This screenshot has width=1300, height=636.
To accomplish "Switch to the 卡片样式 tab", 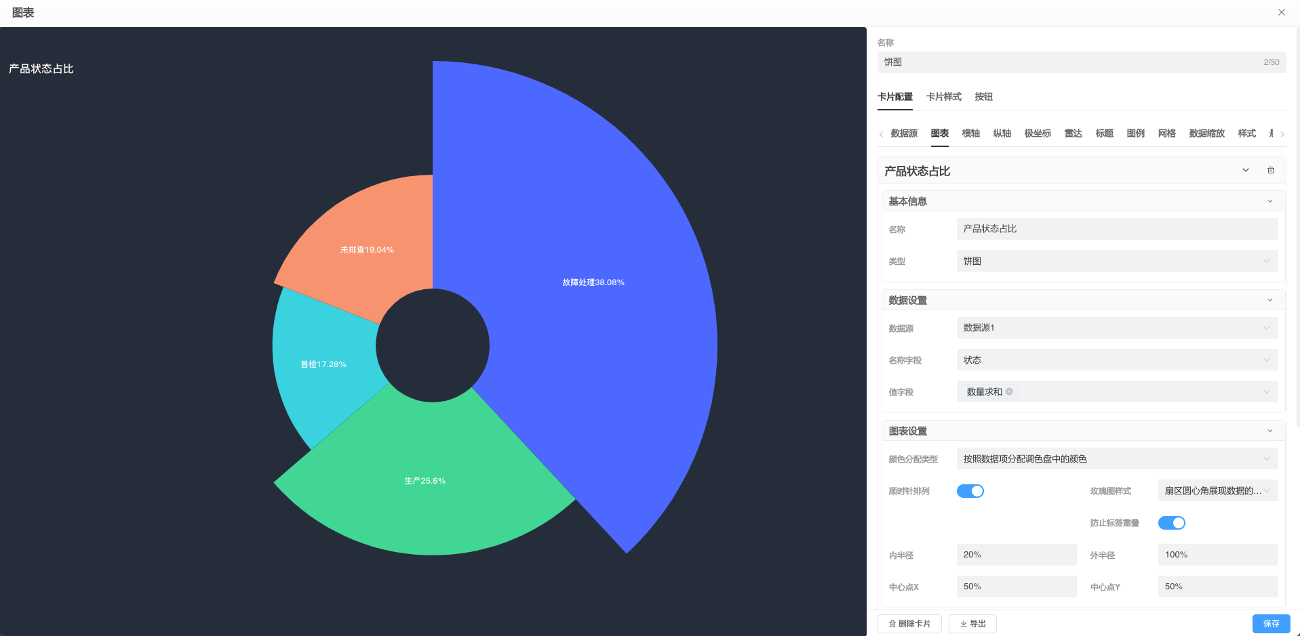I will pos(943,97).
